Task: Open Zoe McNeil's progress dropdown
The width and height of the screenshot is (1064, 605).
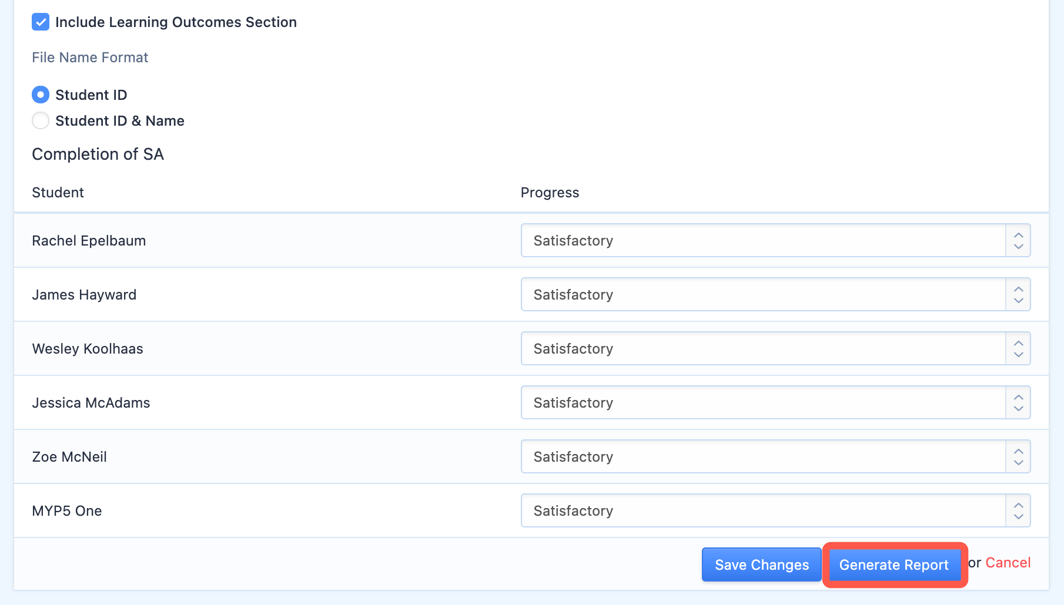Action: (775, 456)
